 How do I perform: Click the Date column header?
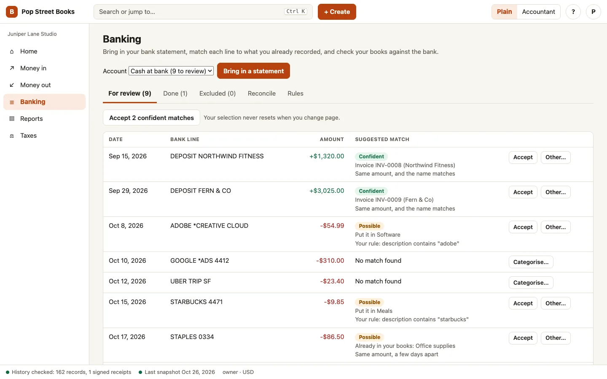[x=115, y=139]
